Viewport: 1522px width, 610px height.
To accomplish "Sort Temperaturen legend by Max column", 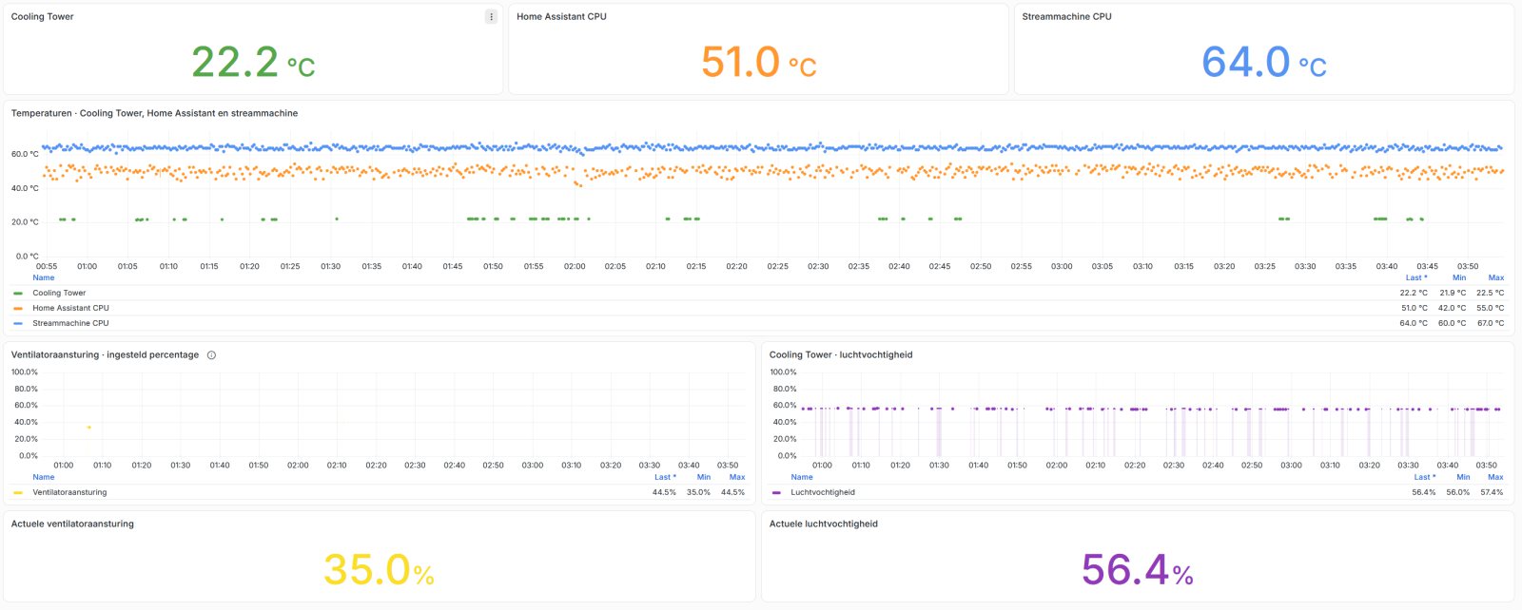I will (1496, 278).
